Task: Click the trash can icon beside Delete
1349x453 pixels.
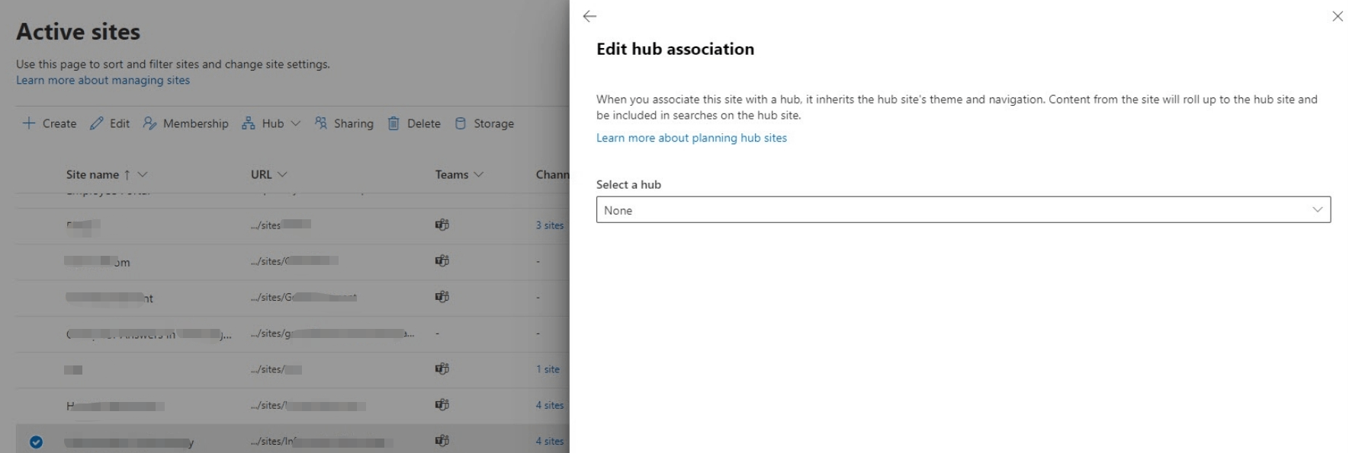Action: pos(393,123)
